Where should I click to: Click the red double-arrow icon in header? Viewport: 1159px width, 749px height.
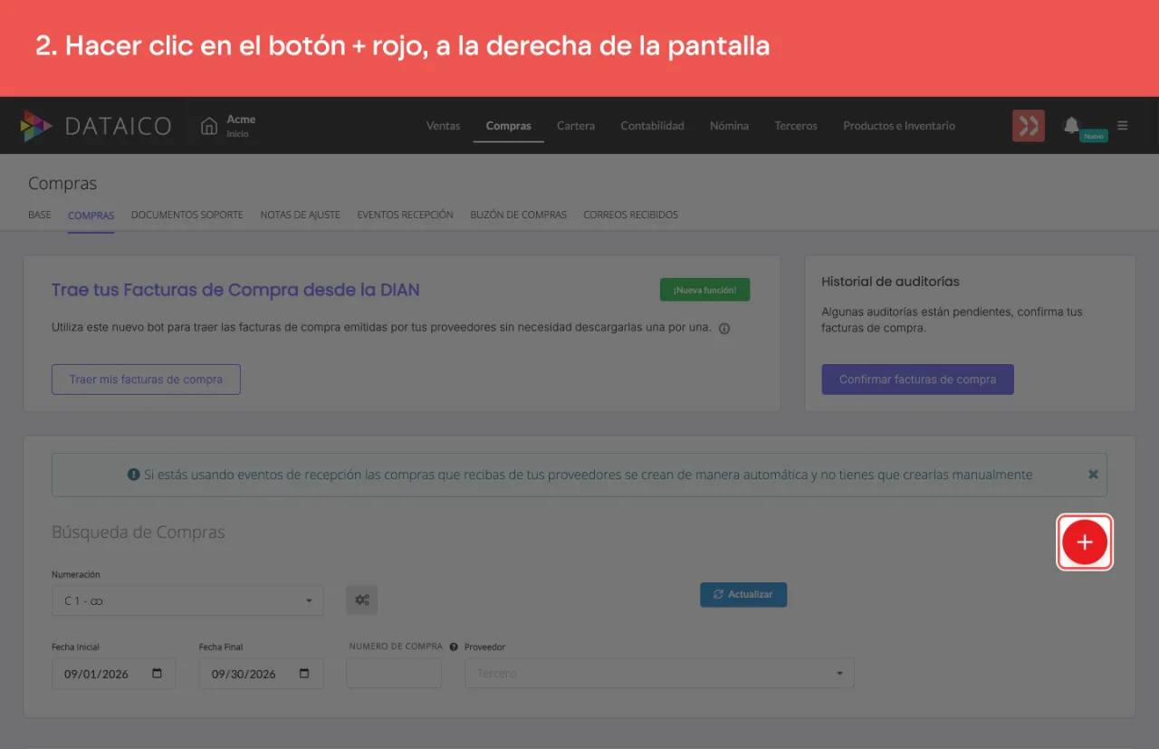(x=1029, y=126)
